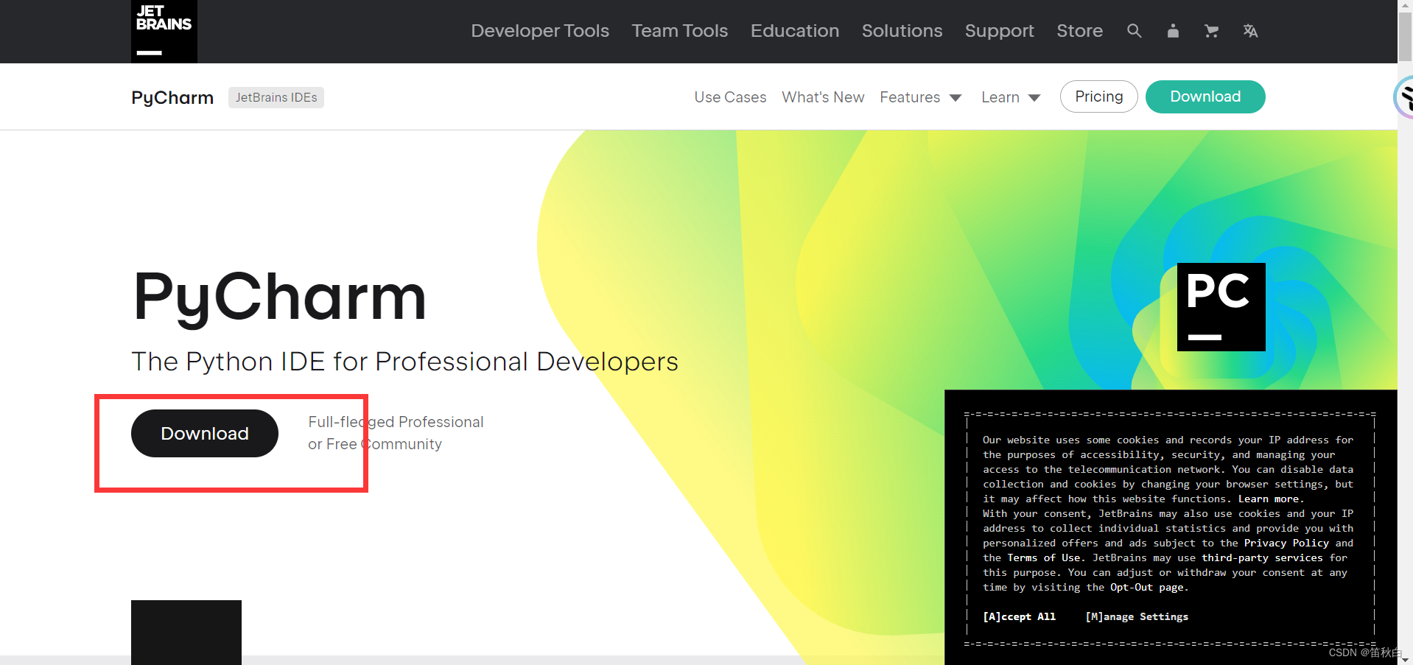This screenshot has height=665, width=1413.
Task: Click the PyCharm hero heading
Action: 279,298
